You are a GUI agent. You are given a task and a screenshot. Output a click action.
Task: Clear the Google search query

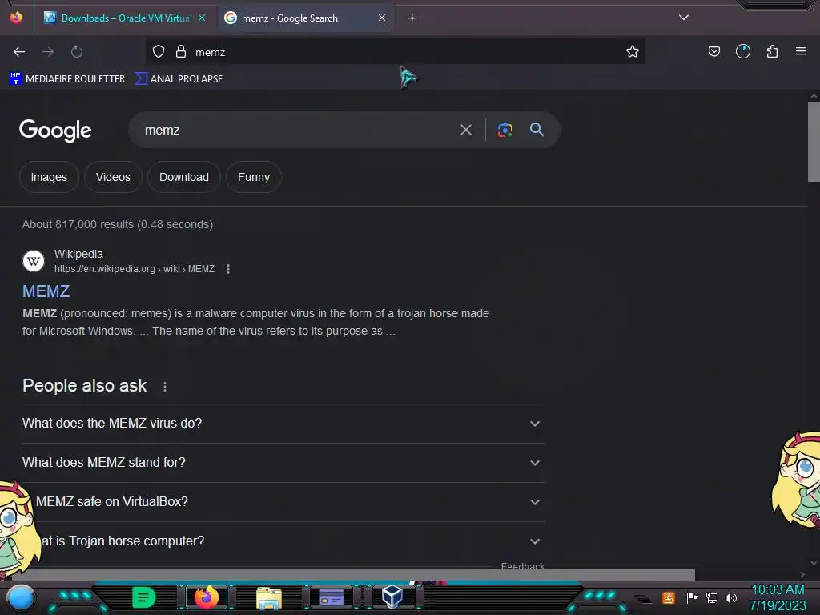coord(466,130)
